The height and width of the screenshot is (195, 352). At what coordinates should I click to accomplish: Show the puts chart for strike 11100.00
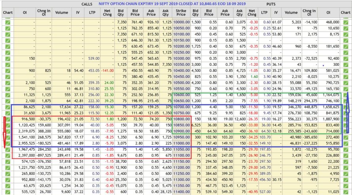346,156
